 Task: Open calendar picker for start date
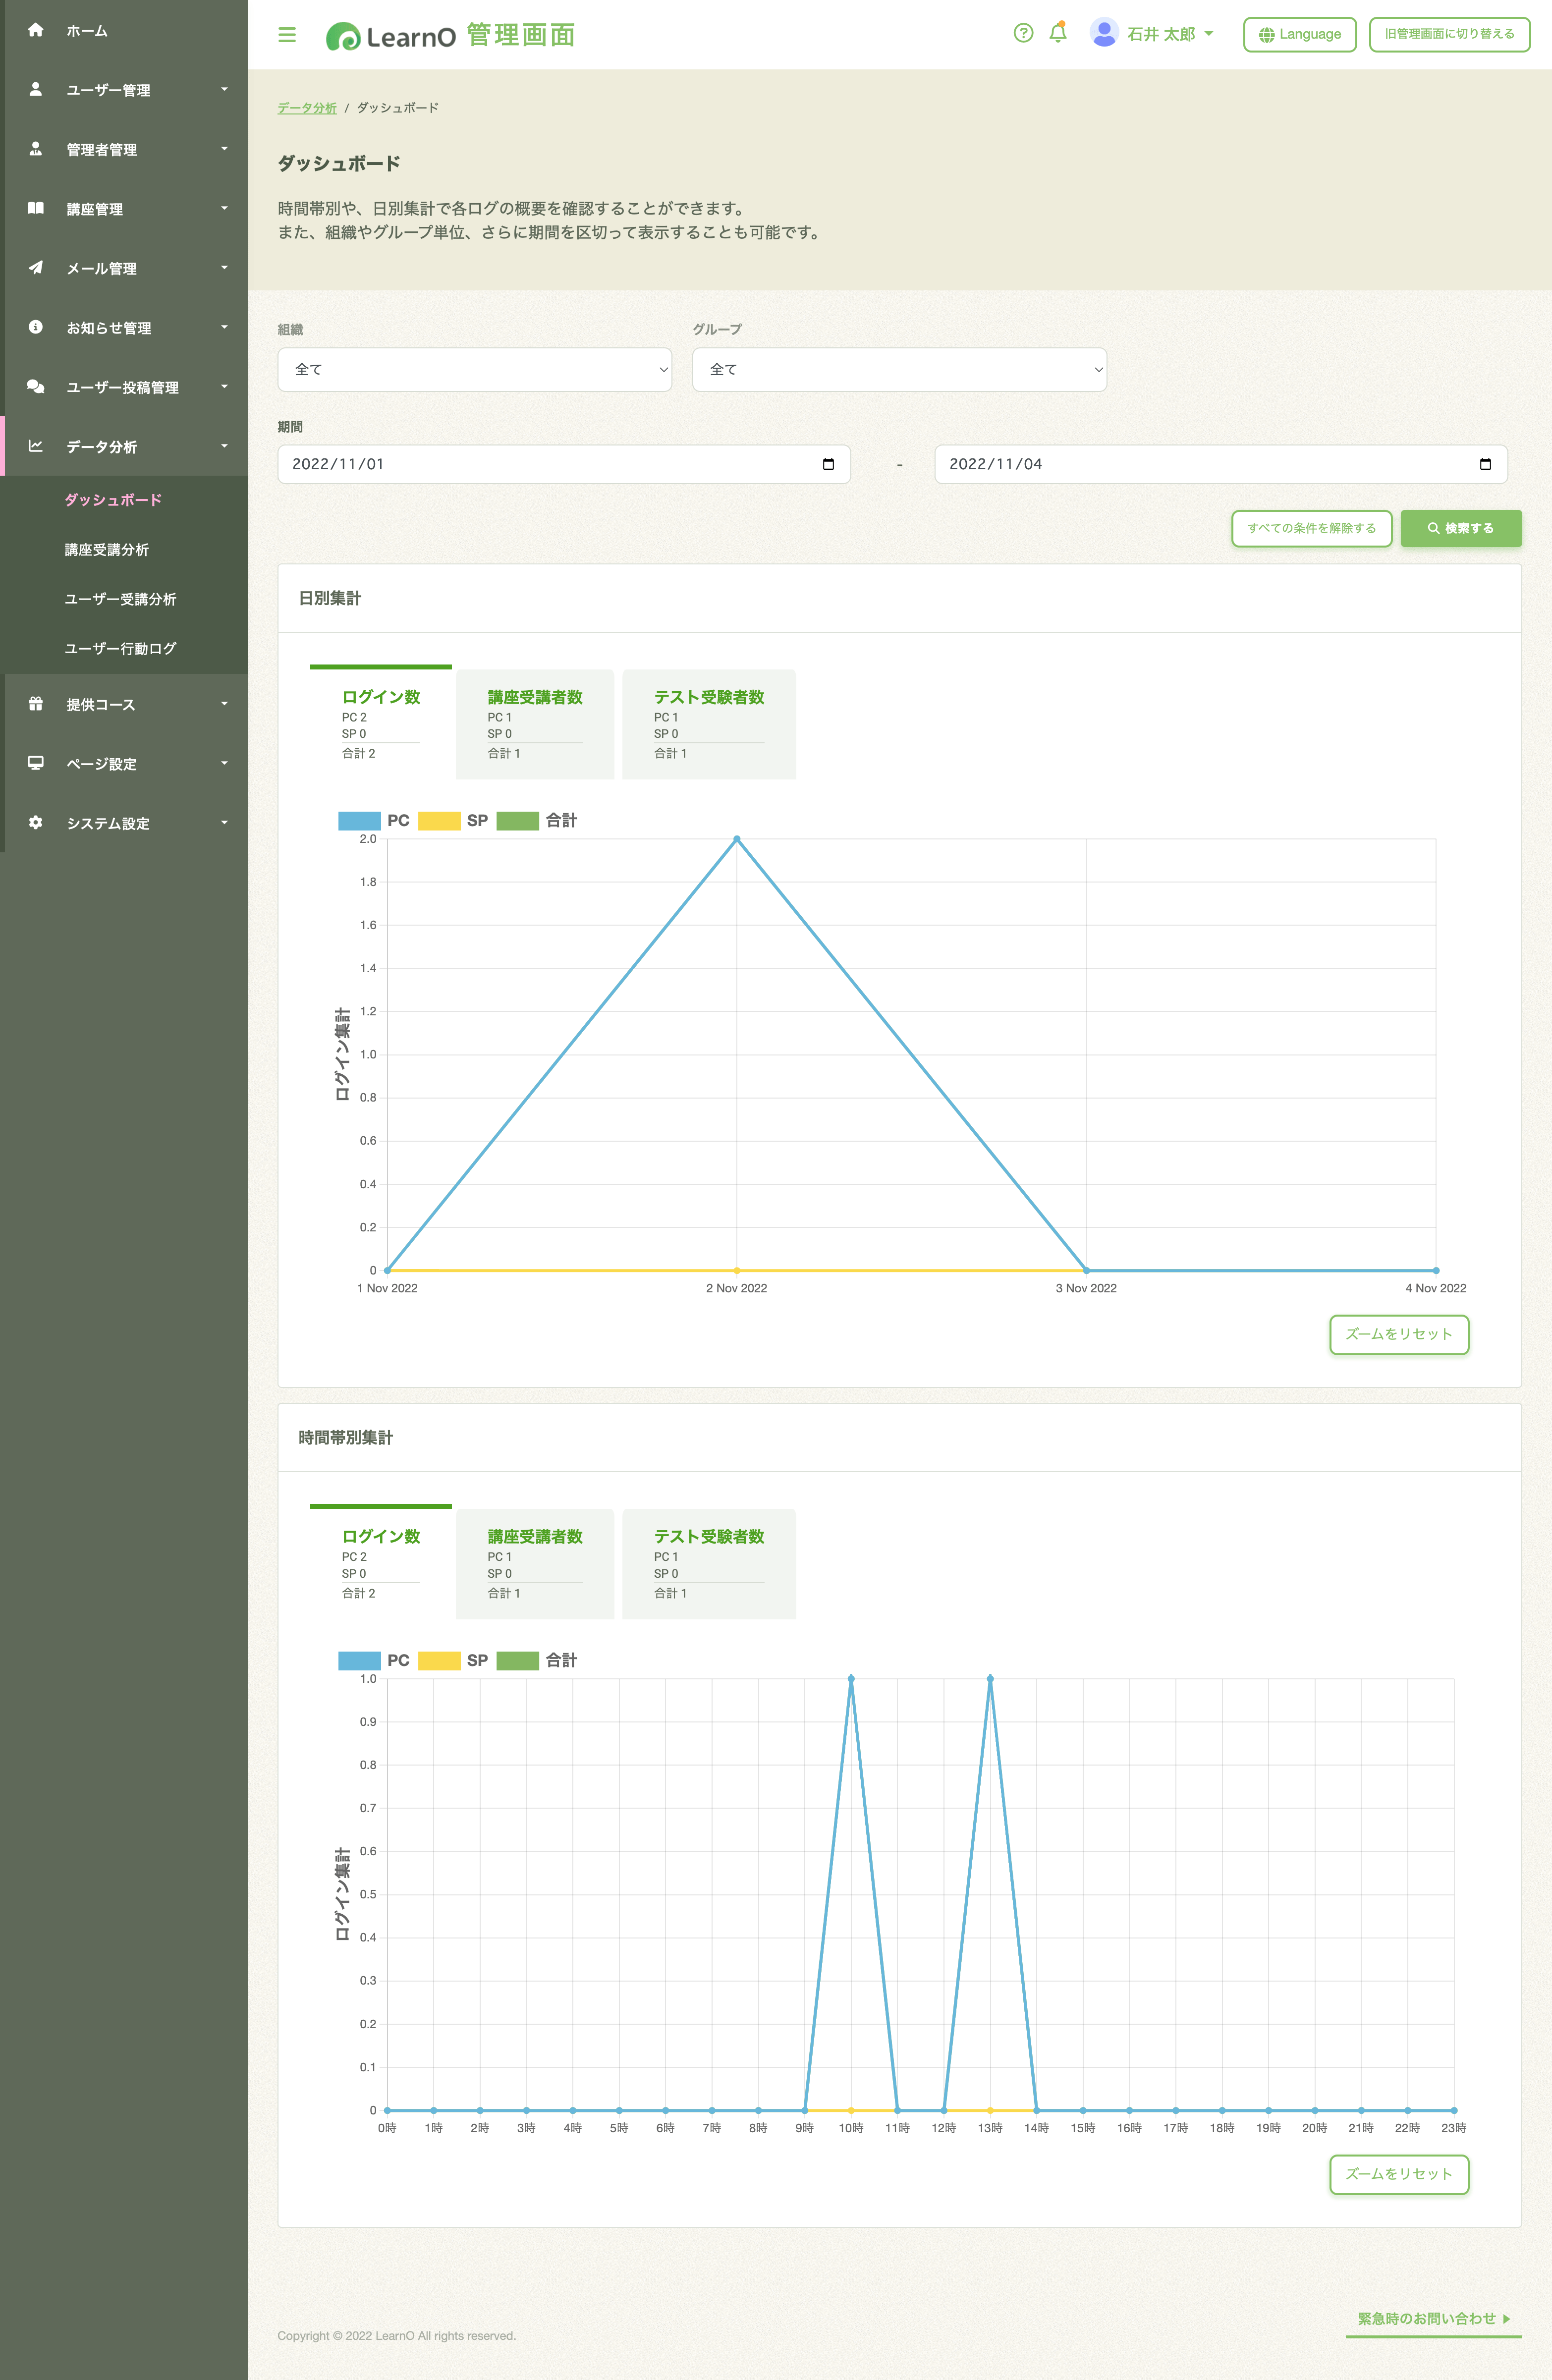point(828,464)
